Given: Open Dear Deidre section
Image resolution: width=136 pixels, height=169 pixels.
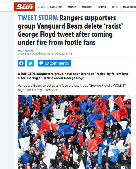Looking at the screenshot, I should pyautogui.click(x=129, y=7).
